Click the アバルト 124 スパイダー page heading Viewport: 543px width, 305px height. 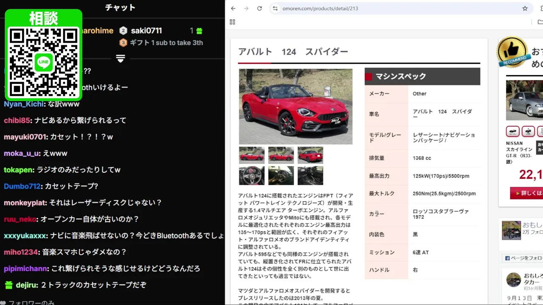pos(293,52)
